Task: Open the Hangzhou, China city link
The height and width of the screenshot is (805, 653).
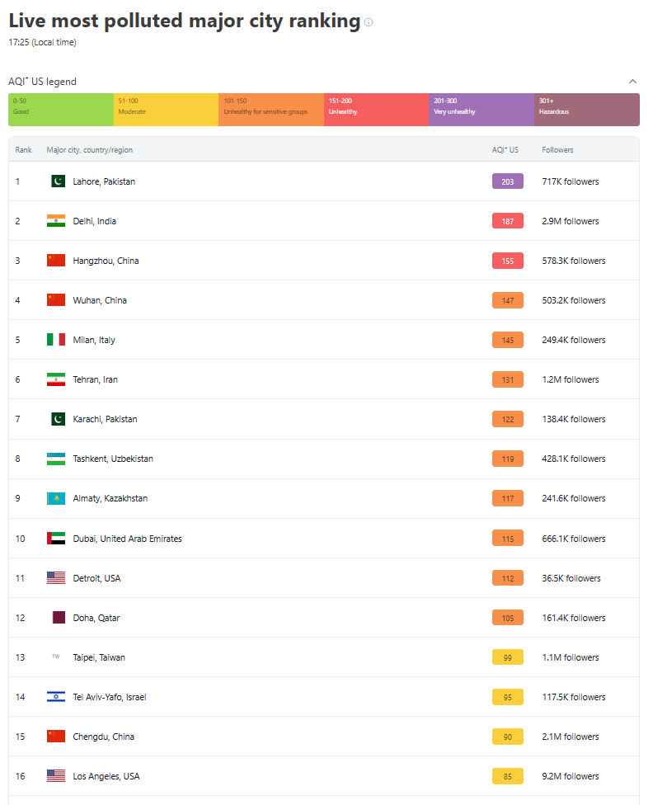Action: [106, 261]
